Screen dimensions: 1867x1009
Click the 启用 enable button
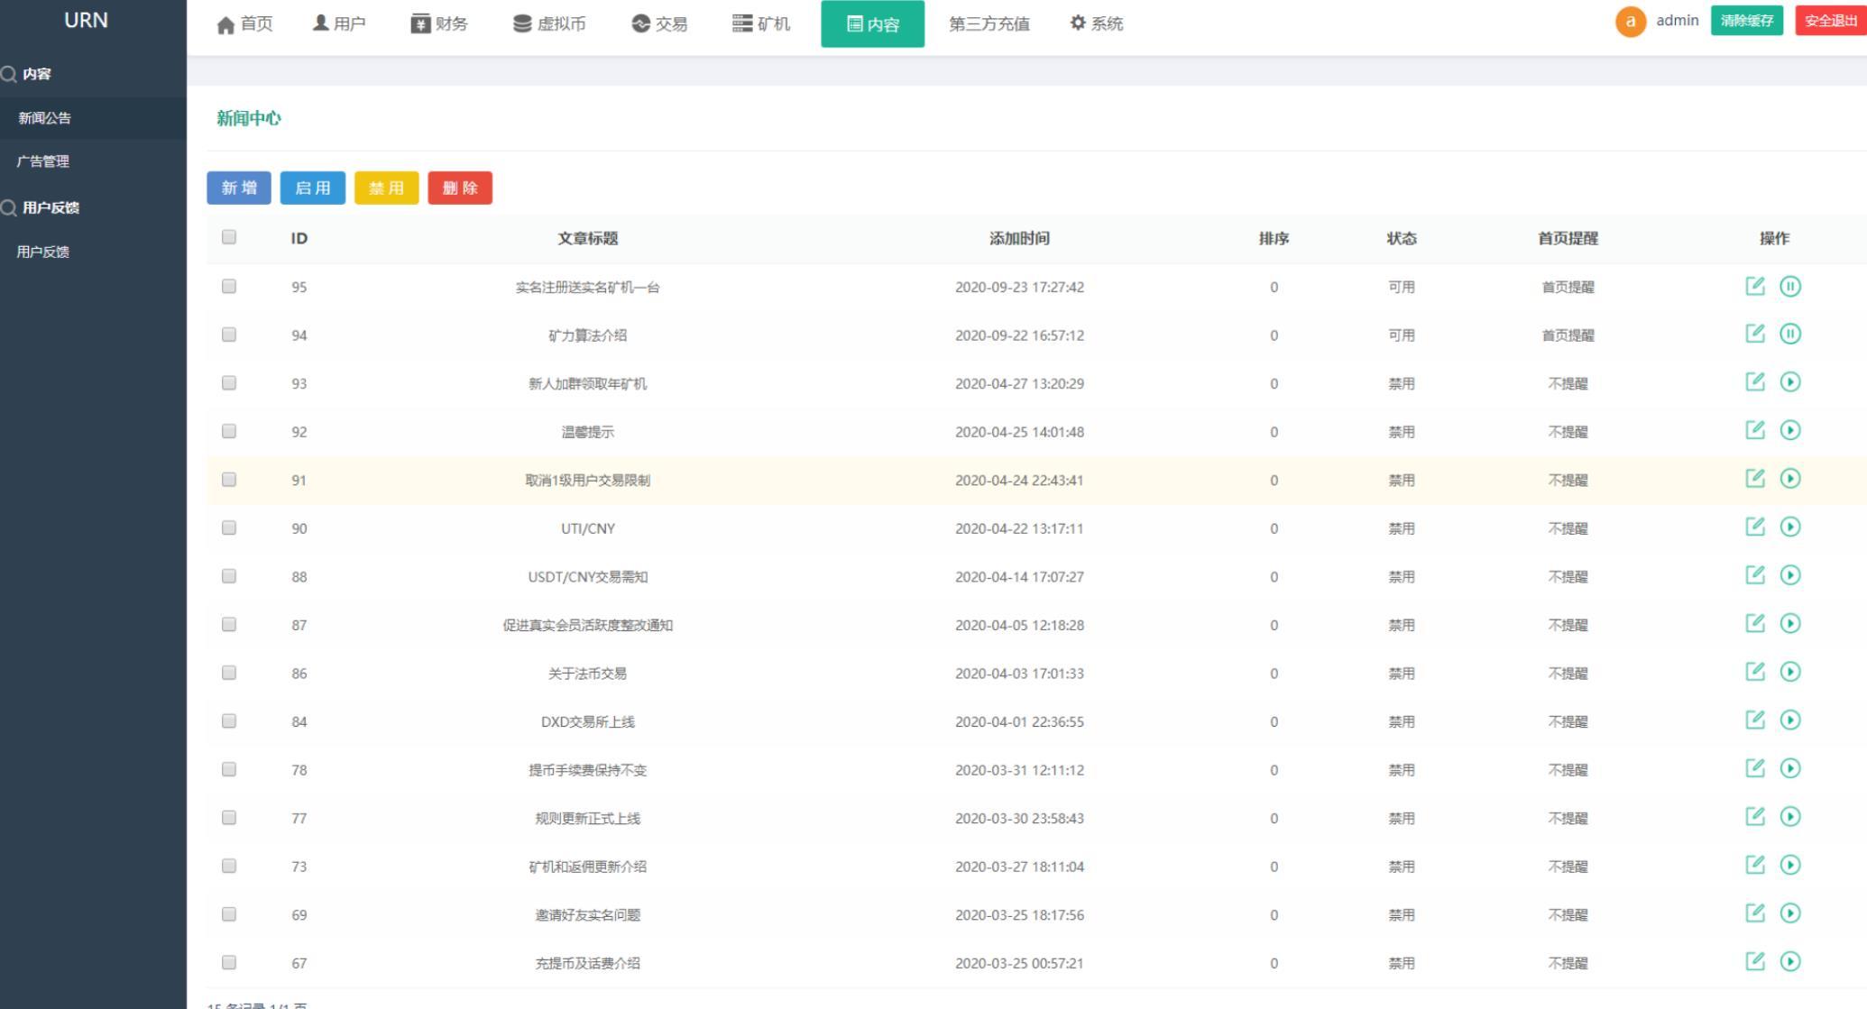point(313,188)
